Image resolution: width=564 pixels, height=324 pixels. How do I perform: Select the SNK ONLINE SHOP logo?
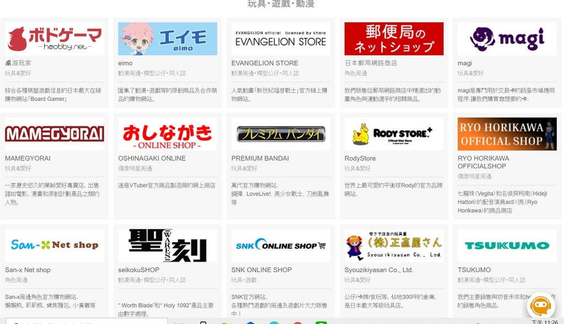pos(280,246)
